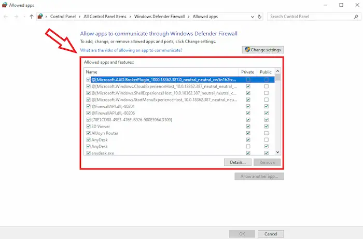Minimize the Allowed apps window
The height and width of the screenshot is (239, 363).
pyautogui.click(x=325, y=5)
